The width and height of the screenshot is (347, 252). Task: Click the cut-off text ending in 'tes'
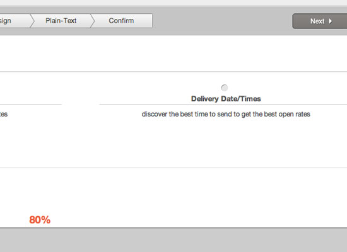(4, 114)
